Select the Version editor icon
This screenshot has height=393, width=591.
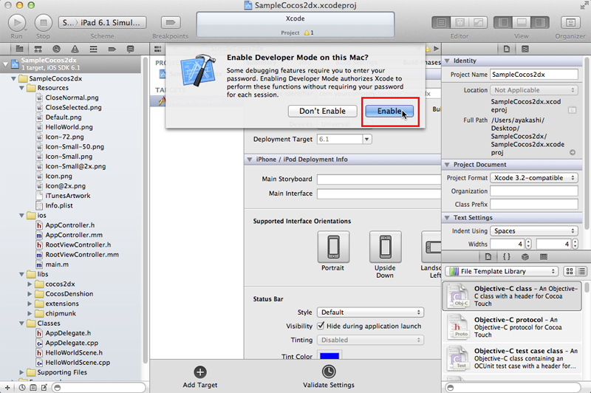[478, 23]
